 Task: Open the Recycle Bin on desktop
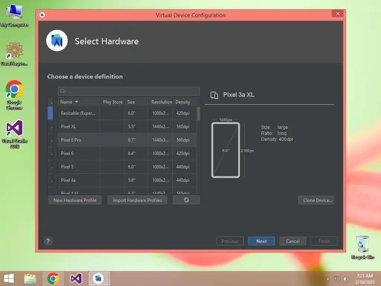[362, 247]
